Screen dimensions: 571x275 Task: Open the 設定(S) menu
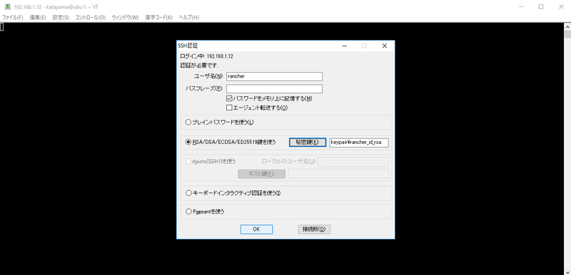coord(61,17)
